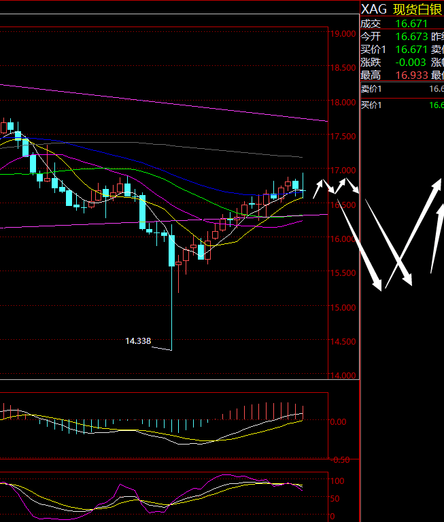The image size is (444, 522).
Task: Click the 最高 label
Action: click(371, 75)
